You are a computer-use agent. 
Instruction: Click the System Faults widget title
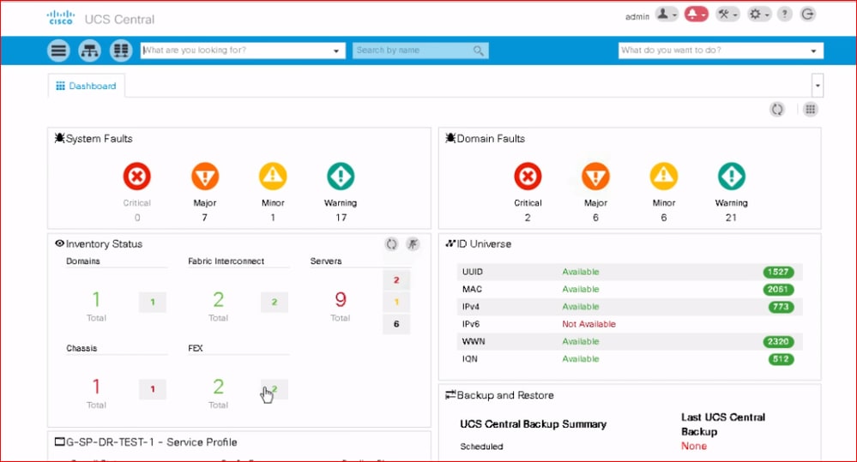[99, 139]
